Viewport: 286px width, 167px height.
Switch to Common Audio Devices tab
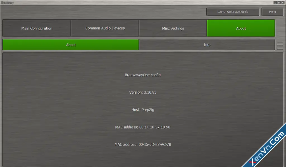(105, 28)
